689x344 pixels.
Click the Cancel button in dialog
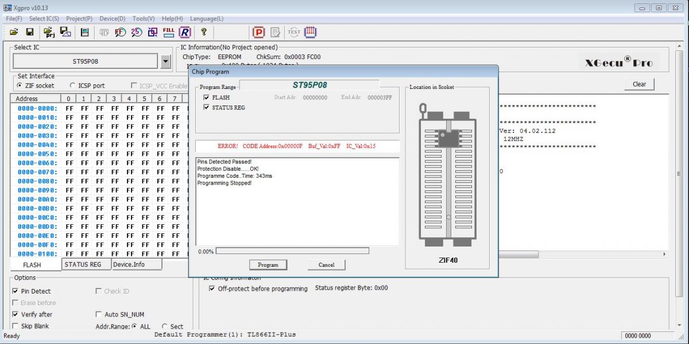[x=327, y=265]
